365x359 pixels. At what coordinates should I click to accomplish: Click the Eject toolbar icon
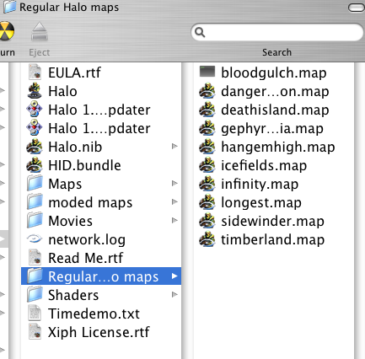tap(40, 31)
